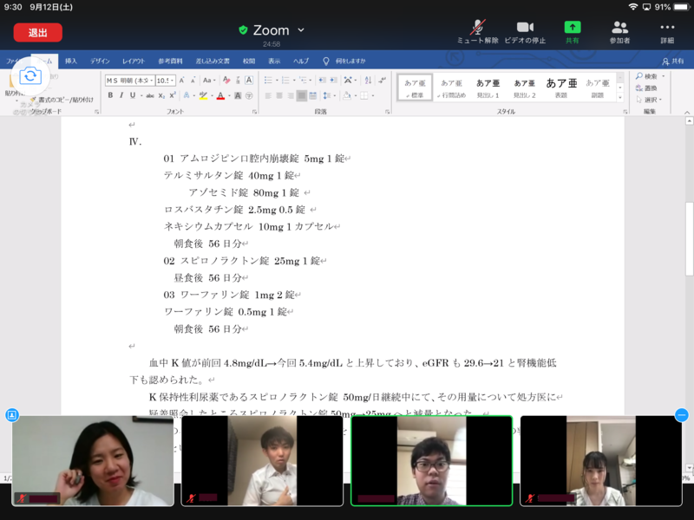Open the 詳細 more options menu

(x=666, y=31)
